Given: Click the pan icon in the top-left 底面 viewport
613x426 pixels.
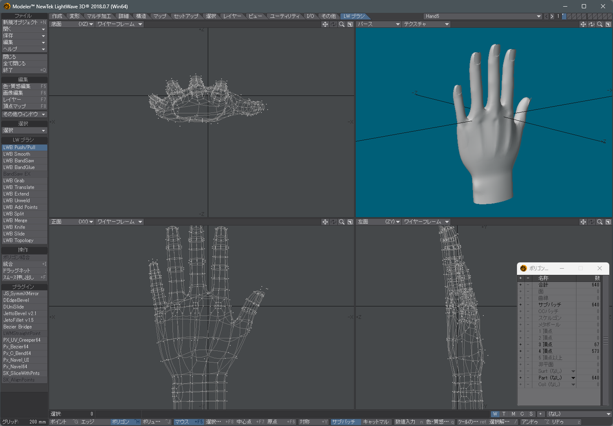Looking at the screenshot, I should point(325,24).
